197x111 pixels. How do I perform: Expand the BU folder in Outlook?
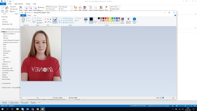(2, 60)
